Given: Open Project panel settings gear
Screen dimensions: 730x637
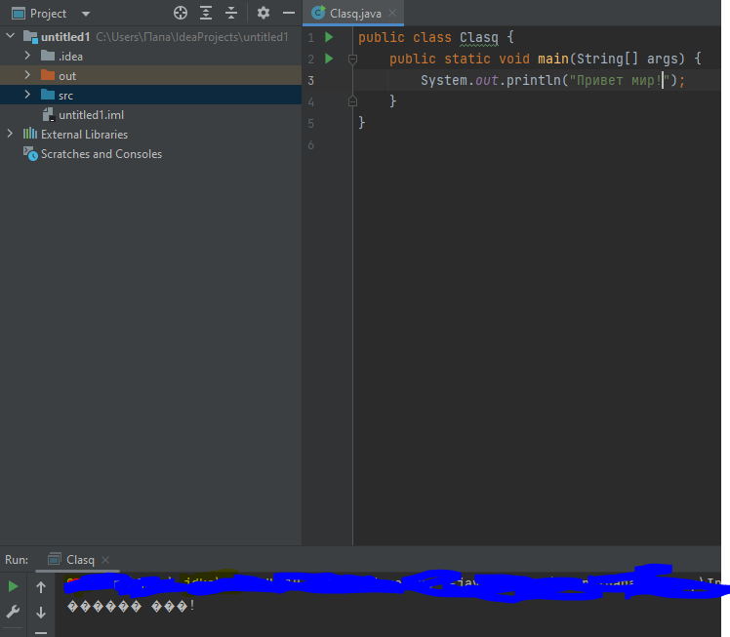Looking at the screenshot, I should click(264, 13).
